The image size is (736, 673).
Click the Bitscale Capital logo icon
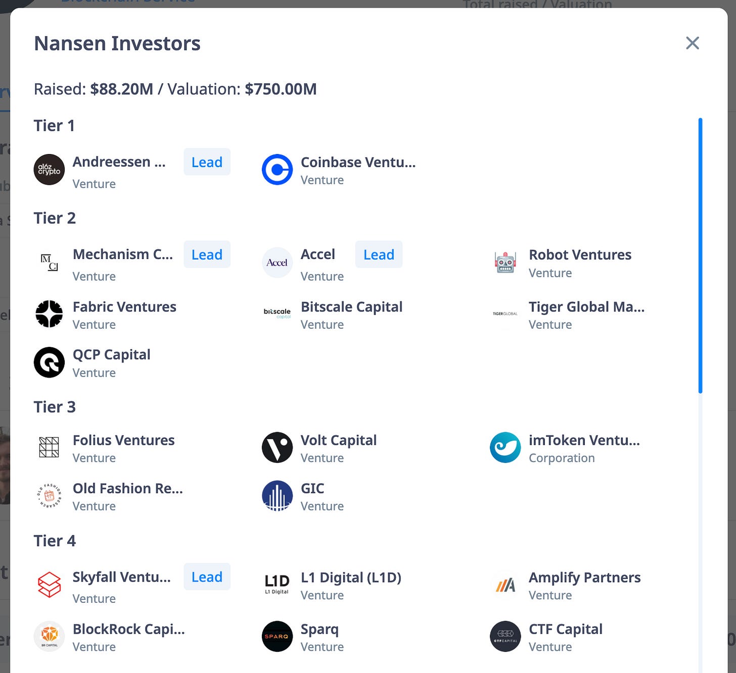click(x=277, y=314)
